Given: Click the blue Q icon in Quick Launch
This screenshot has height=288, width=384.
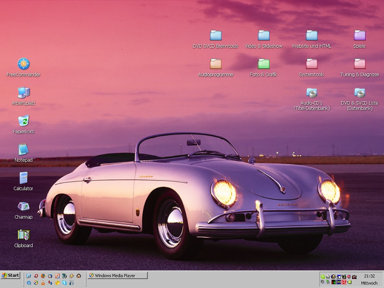Looking at the screenshot, I should click(29, 282).
